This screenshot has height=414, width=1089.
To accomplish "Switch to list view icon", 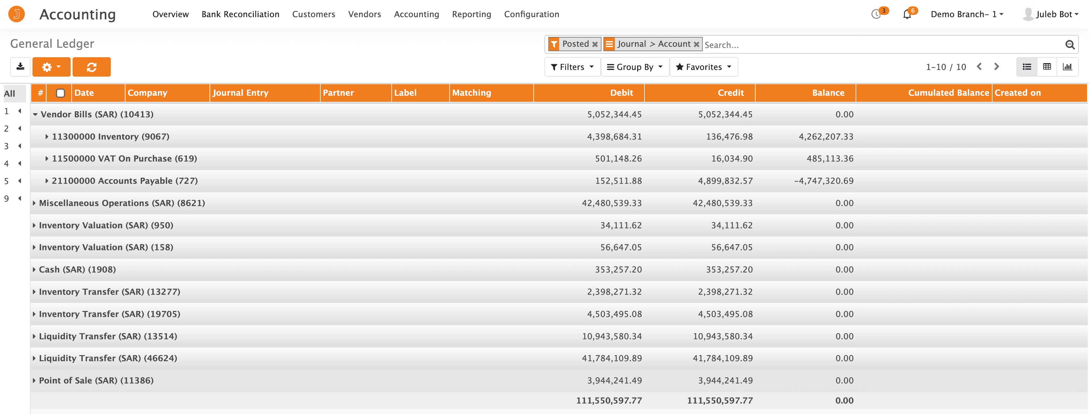I will coord(1027,67).
